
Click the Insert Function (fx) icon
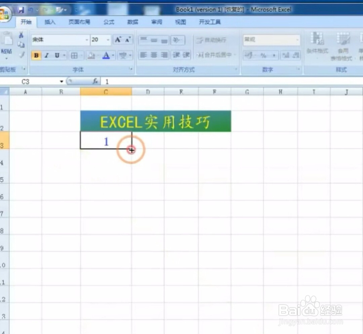(96, 81)
